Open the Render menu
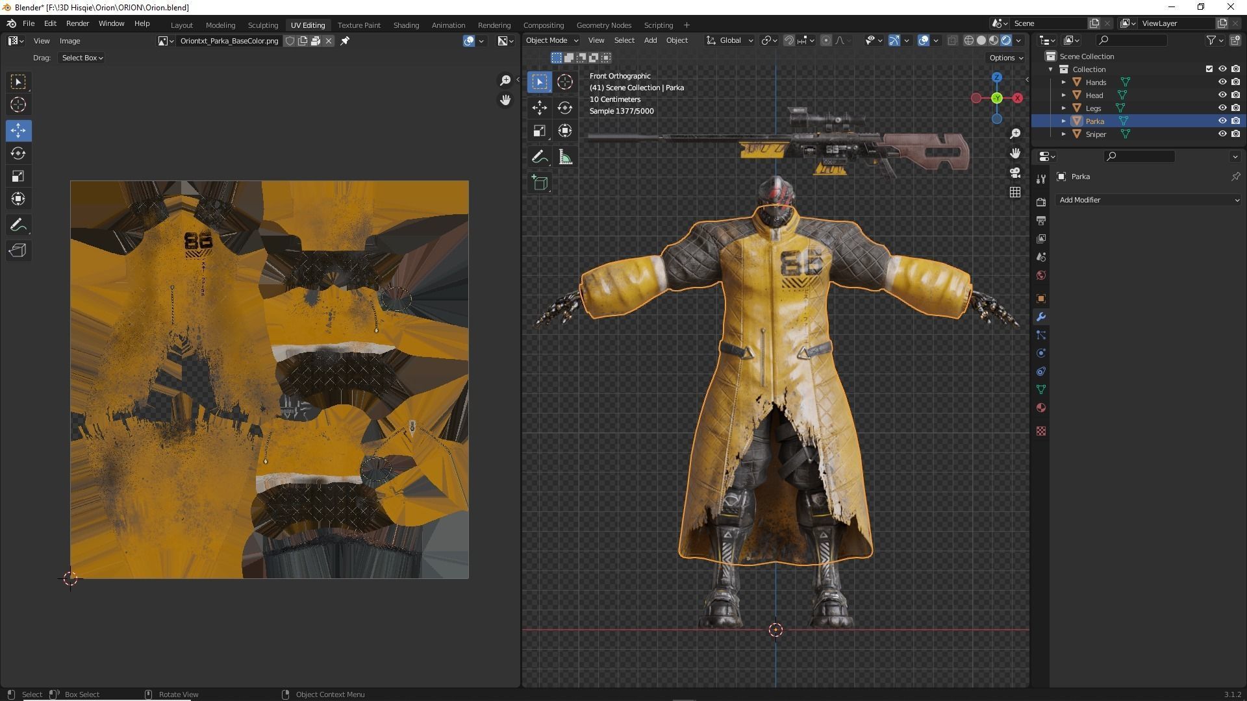The height and width of the screenshot is (701, 1247). click(77, 23)
